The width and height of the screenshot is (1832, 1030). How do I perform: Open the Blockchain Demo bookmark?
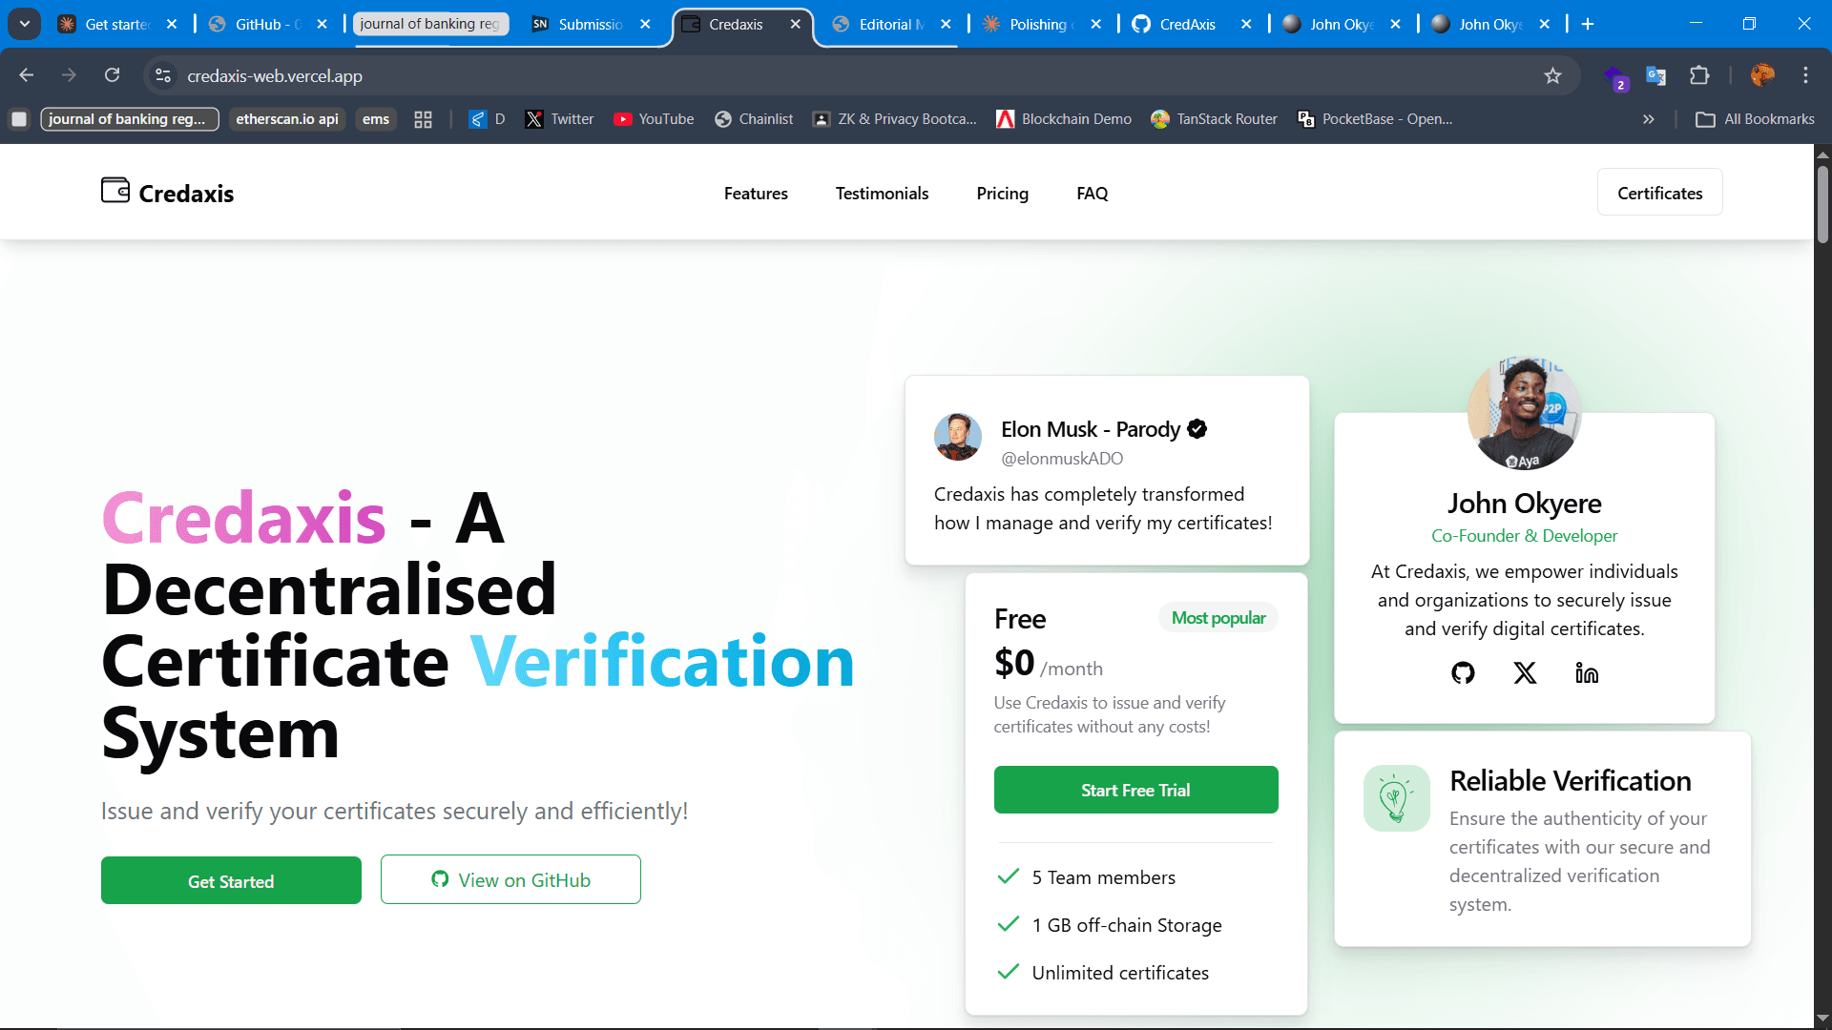(1064, 119)
